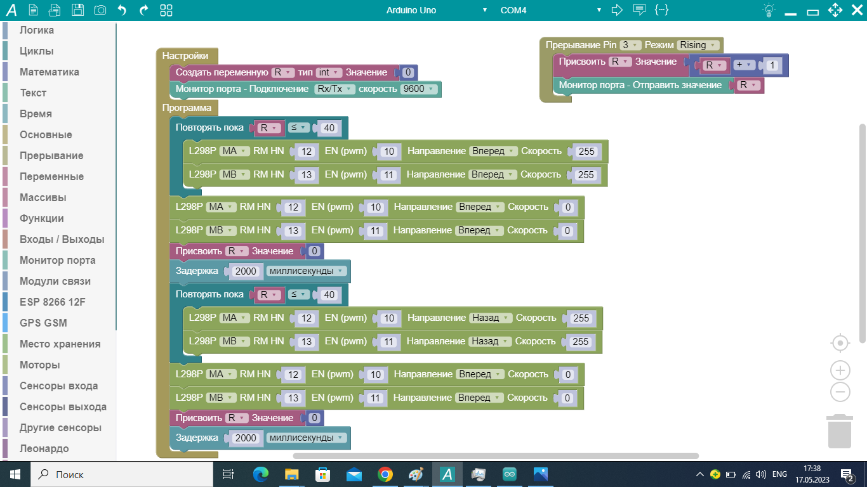
Task: Open the Mail app from taskbar
Action: click(x=354, y=474)
